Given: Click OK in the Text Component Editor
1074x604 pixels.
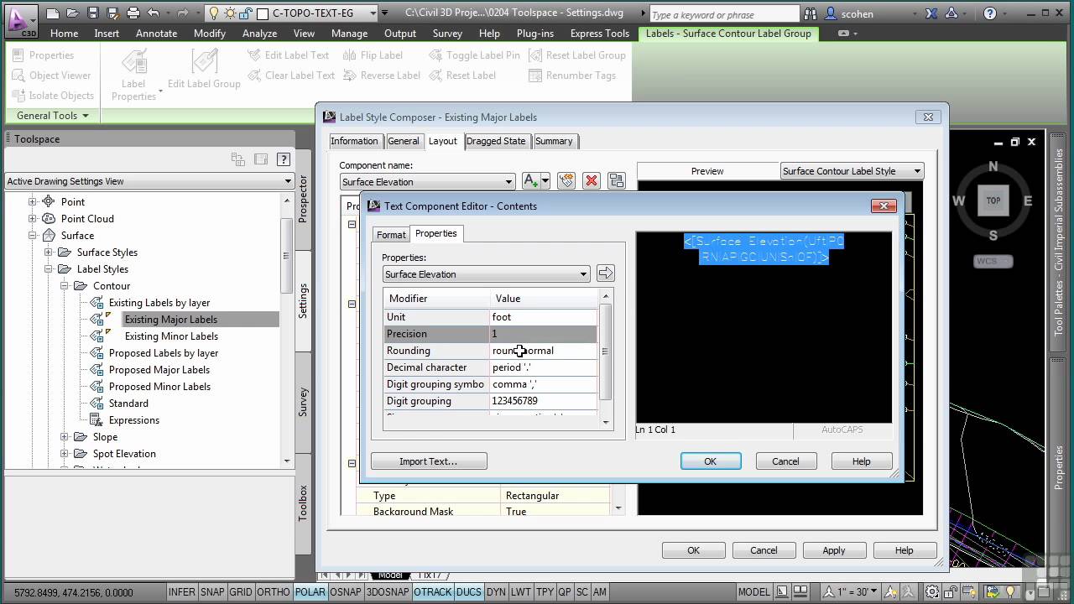Looking at the screenshot, I should click(x=711, y=461).
